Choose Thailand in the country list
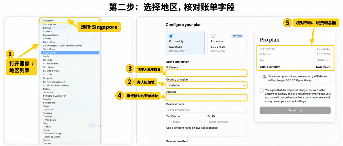 (48, 116)
